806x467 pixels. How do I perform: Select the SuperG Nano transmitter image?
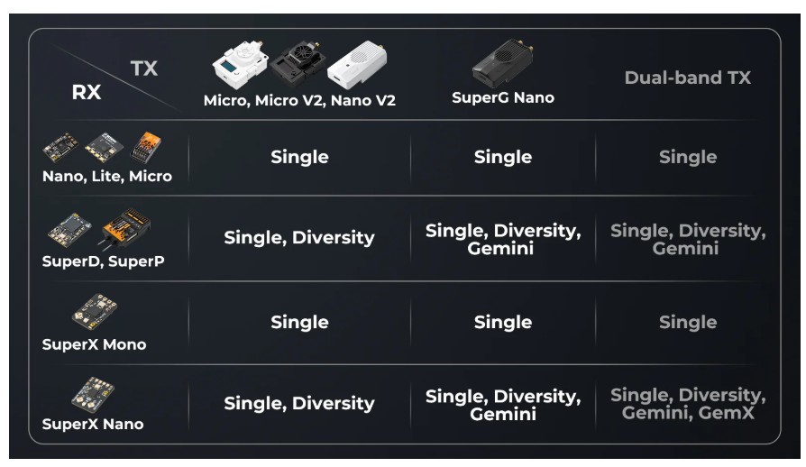click(503, 64)
